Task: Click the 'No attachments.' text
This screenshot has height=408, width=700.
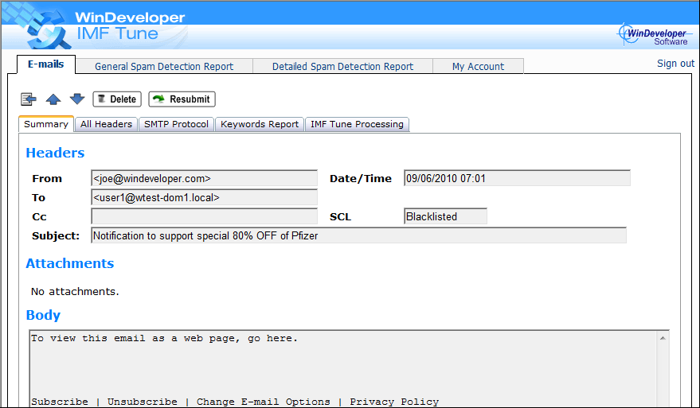Action: coord(75,292)
